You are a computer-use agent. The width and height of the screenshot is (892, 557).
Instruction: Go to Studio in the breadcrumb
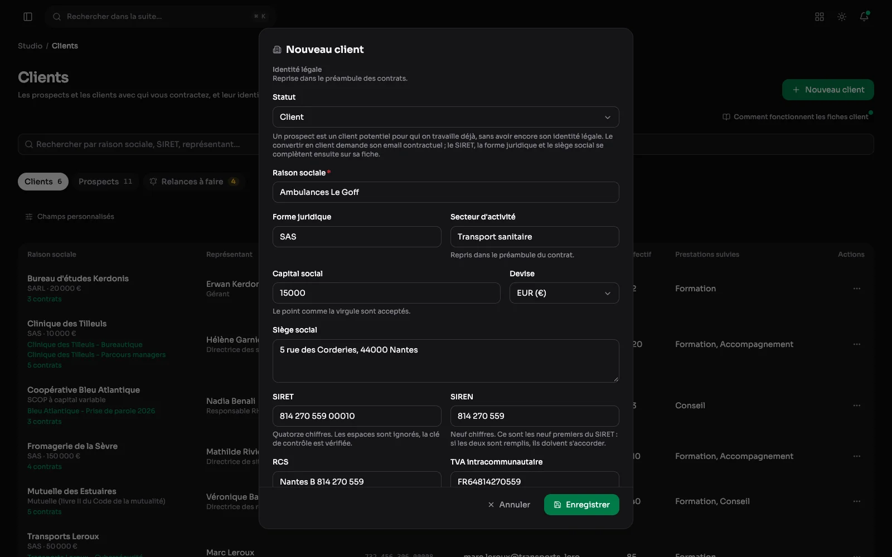click(30, 46)
